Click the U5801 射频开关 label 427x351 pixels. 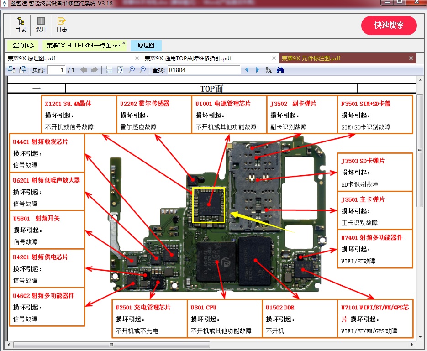click(36, 219)
